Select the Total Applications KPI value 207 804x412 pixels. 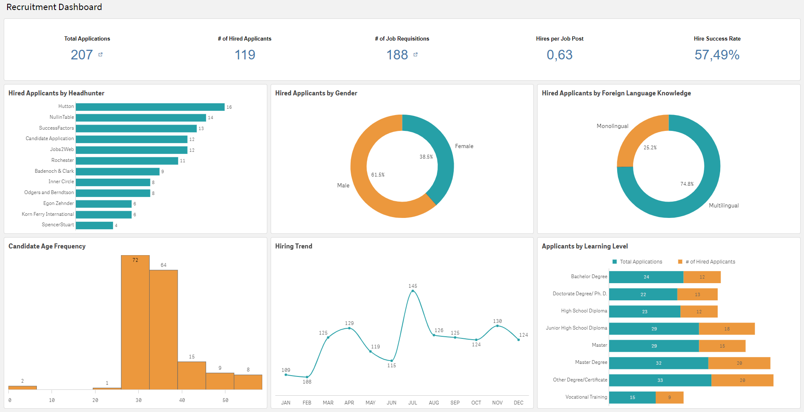pyautogui.click(x=82, y=55)
